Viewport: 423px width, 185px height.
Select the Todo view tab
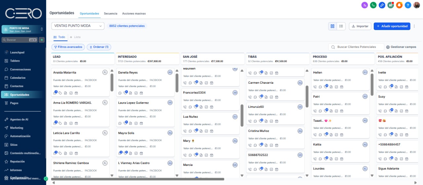[x=59, y=37]
